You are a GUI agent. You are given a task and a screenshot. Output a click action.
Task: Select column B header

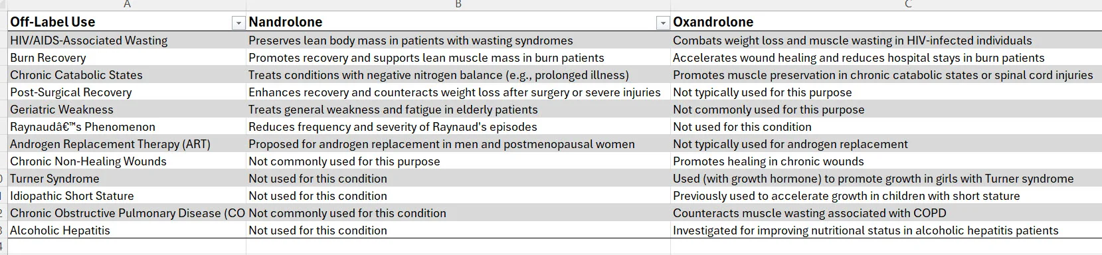[x=458, y=5]
